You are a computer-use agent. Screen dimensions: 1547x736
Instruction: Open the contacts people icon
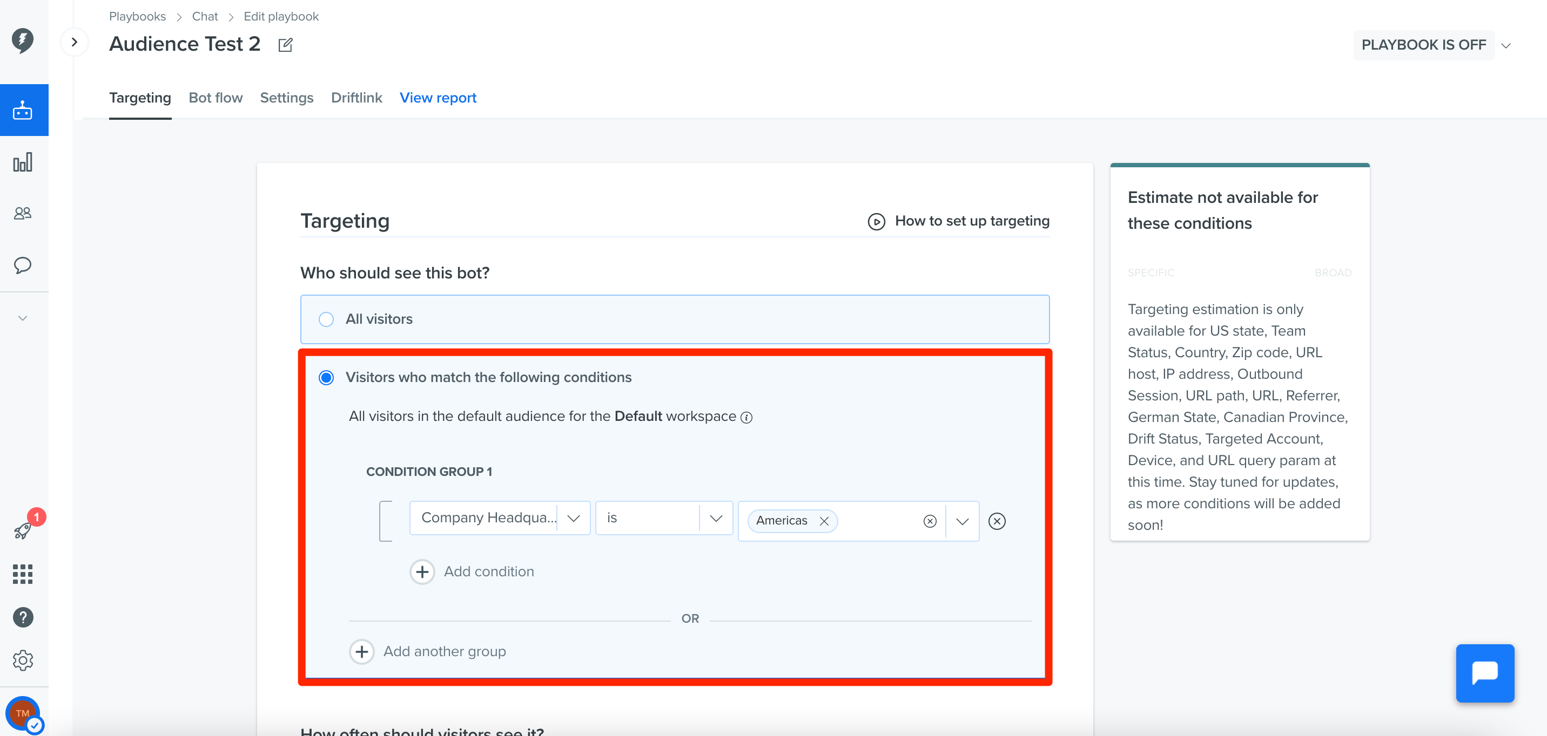click(x=23, y=213)
